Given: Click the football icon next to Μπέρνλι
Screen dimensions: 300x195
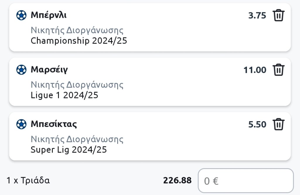Looking at the screenshot, I should click(21, 15).
